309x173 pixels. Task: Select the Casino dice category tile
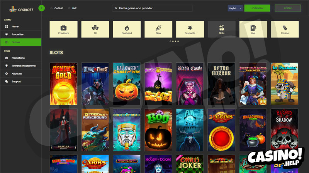click(x=285, y=29)
